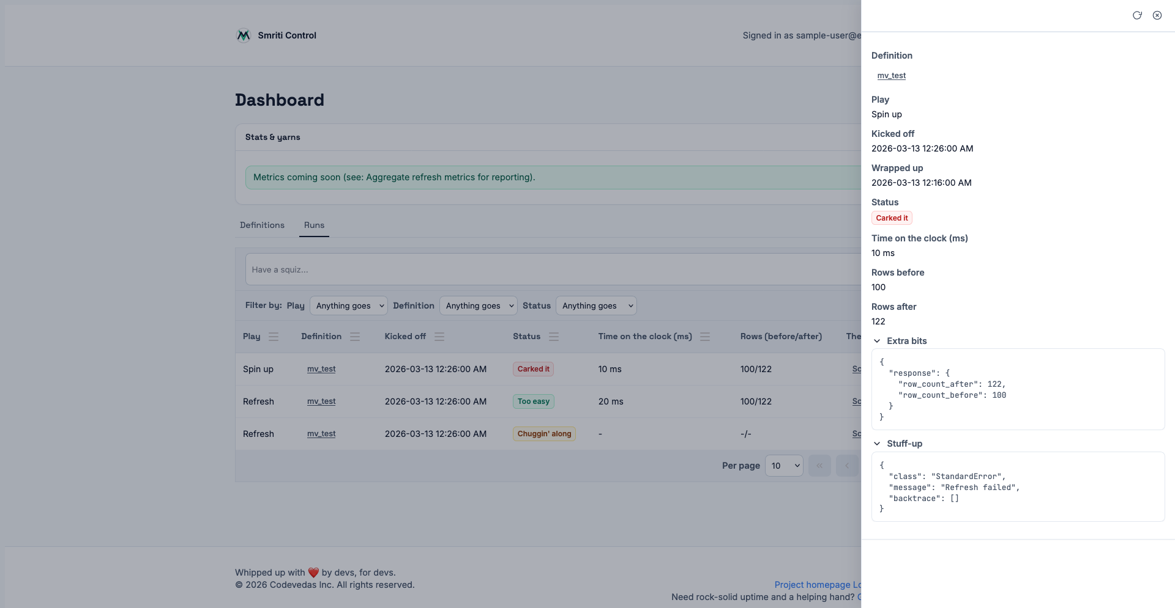Collapse the Stuff-up section
The image size is (1175, 608).
tap(877, 444)
